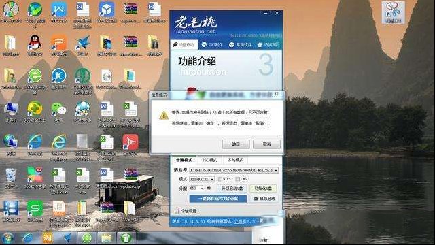Click the Windows Start orb
Image resolution: width=435 pixels, height=245 pixels.
click(7, 238)
